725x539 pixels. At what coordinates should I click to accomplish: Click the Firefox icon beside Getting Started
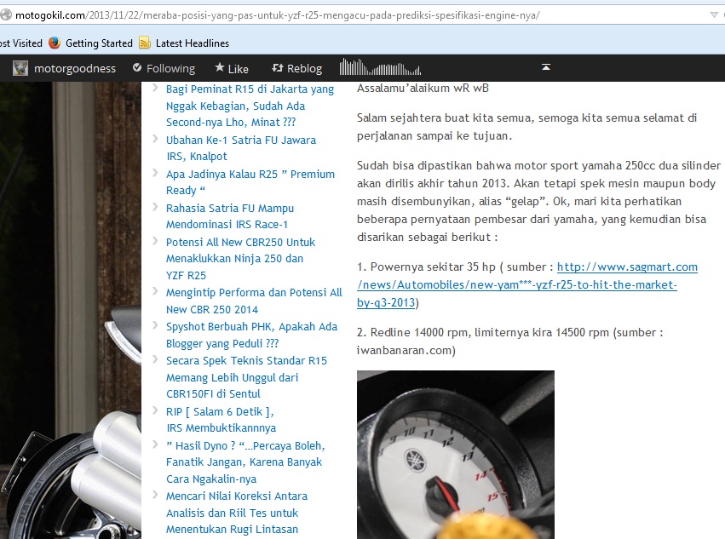point(55,43)
